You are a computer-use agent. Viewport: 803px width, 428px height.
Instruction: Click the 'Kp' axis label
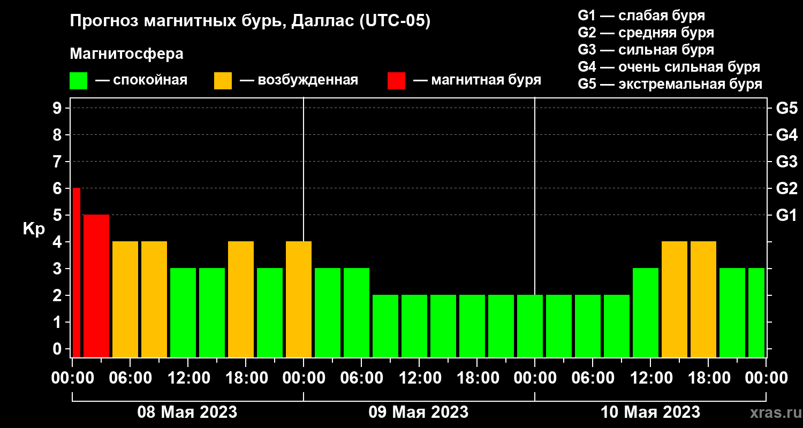(x=34, y=228)
